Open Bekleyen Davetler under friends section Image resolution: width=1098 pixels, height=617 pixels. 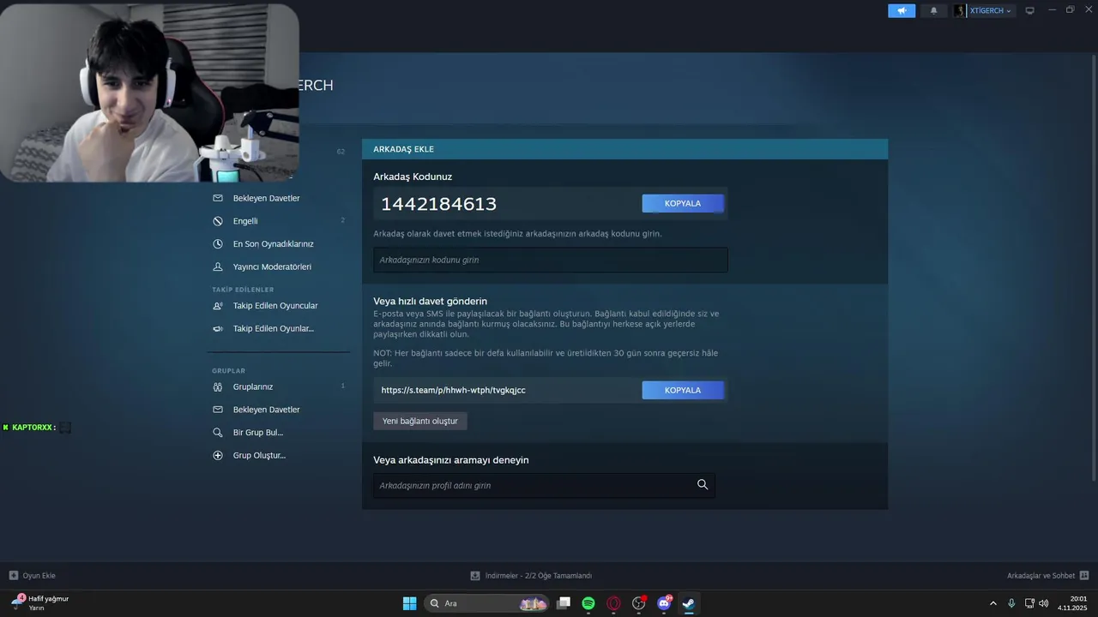tap(266, 198)
